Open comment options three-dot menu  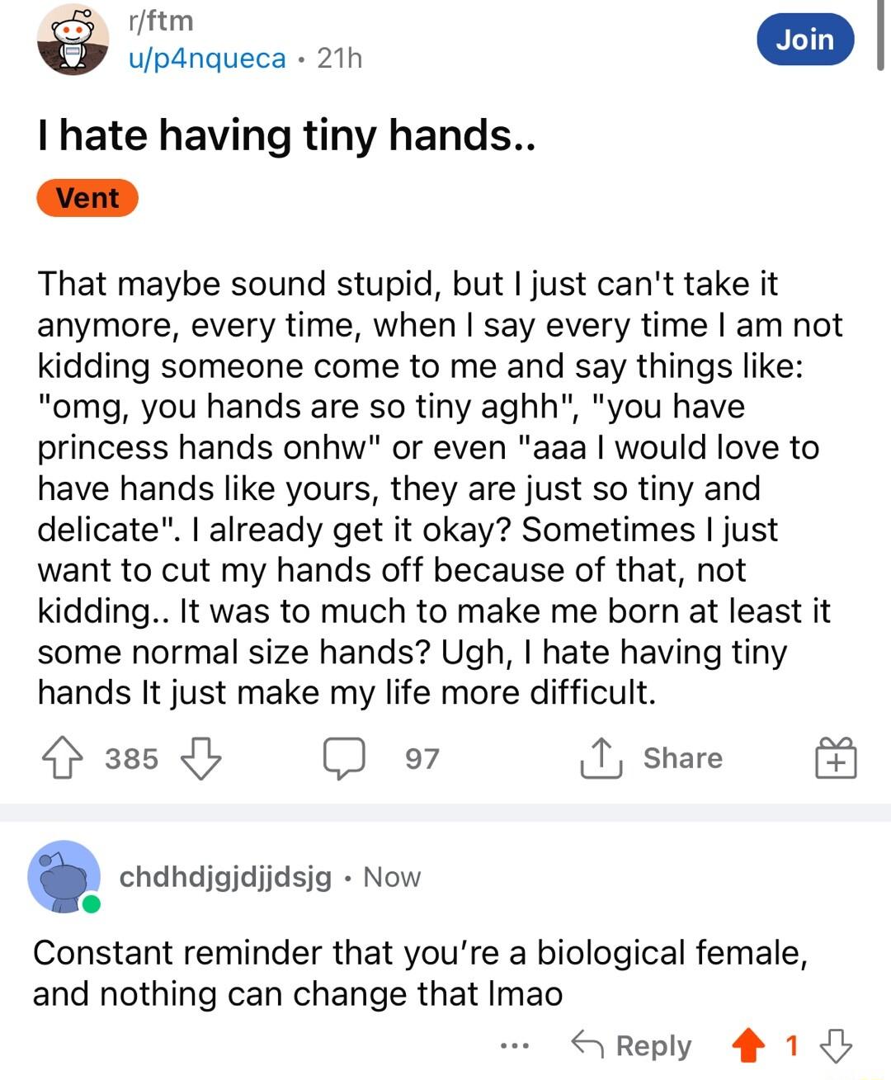515,1046
